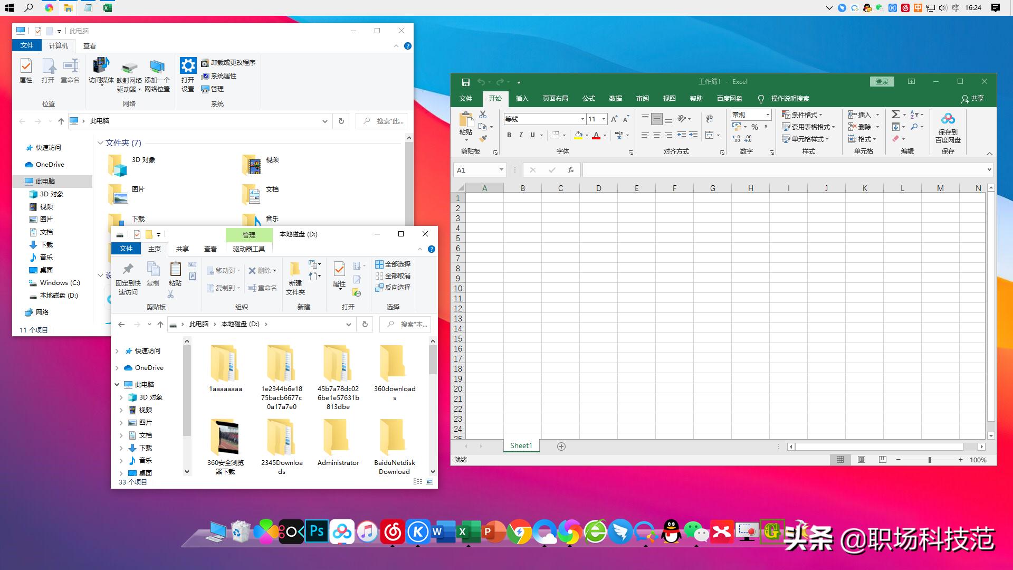
Task: Open the AutoSum (Σ) tool in Excel
Action: coord(895,114)
